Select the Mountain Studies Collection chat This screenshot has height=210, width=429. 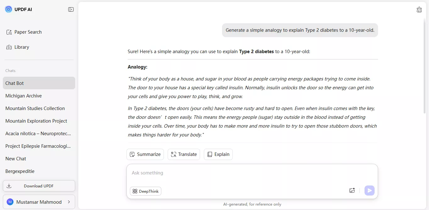[35, 108]
